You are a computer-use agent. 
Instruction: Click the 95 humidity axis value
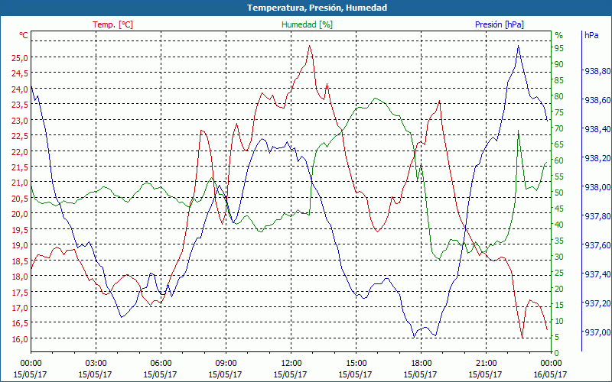click(x=559, y=48)
